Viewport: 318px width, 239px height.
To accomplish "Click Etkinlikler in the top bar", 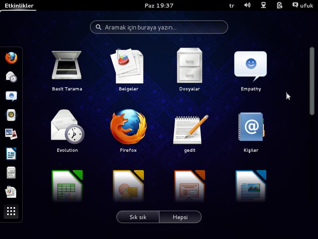I will [x=19, y=6].
